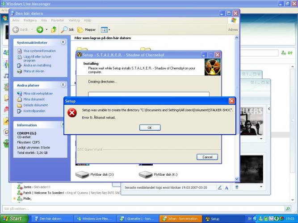Open the forward button history dropdown
Image resolution: width=298 pixels, height=223 pixels.
point(46,29)
